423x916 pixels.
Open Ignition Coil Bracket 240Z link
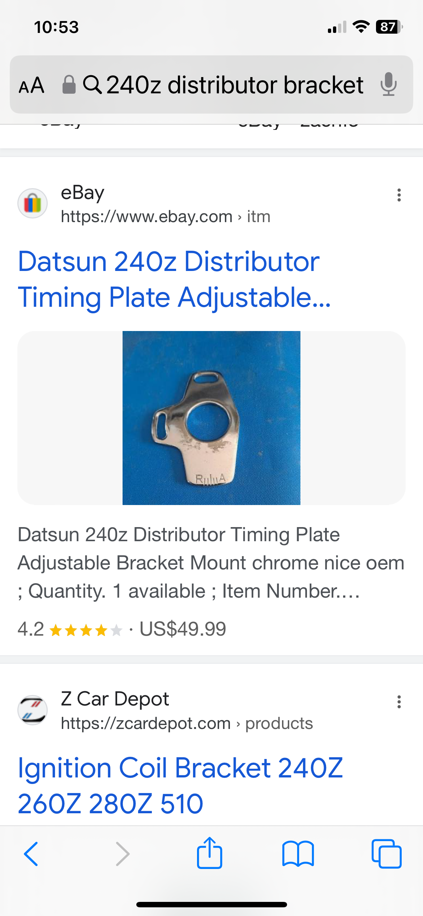coord(180,786)
